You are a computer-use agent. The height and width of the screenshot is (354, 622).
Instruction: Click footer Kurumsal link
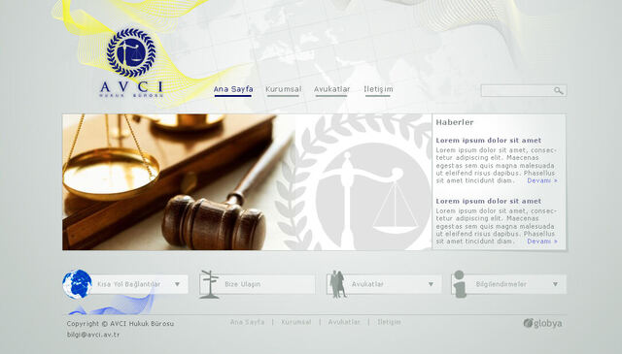[296, 322]
